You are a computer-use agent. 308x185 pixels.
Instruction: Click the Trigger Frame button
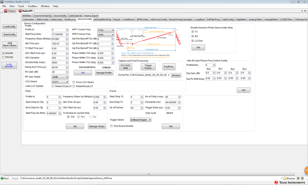click(x=148, y=67)
